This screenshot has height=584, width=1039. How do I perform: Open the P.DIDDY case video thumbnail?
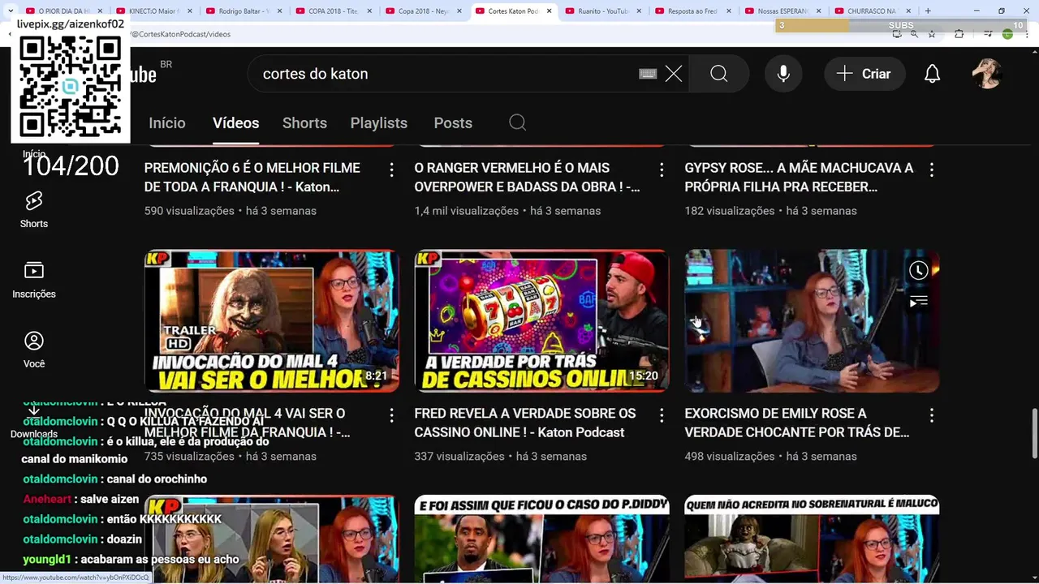(x=542, y=539)
